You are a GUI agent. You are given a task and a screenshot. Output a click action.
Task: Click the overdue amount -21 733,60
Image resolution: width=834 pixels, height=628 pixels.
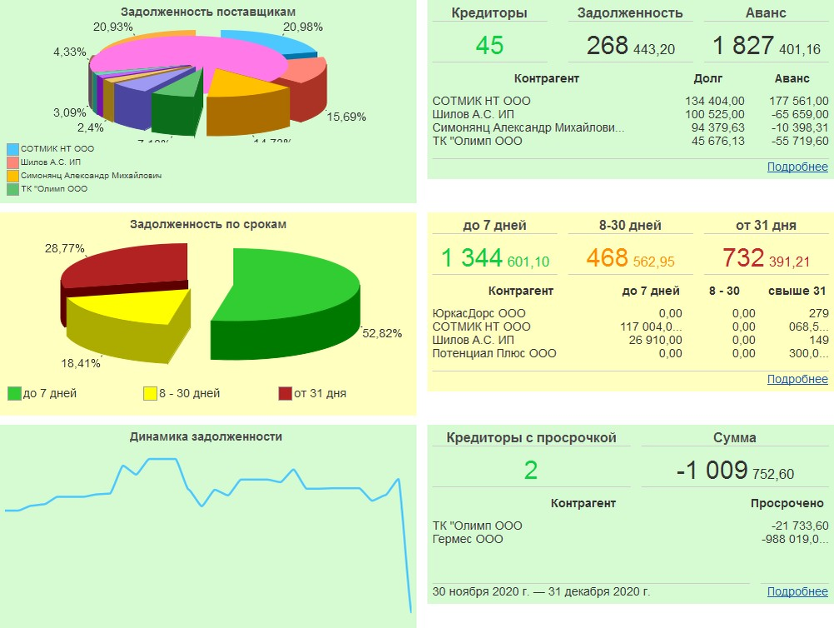[800, 526]
